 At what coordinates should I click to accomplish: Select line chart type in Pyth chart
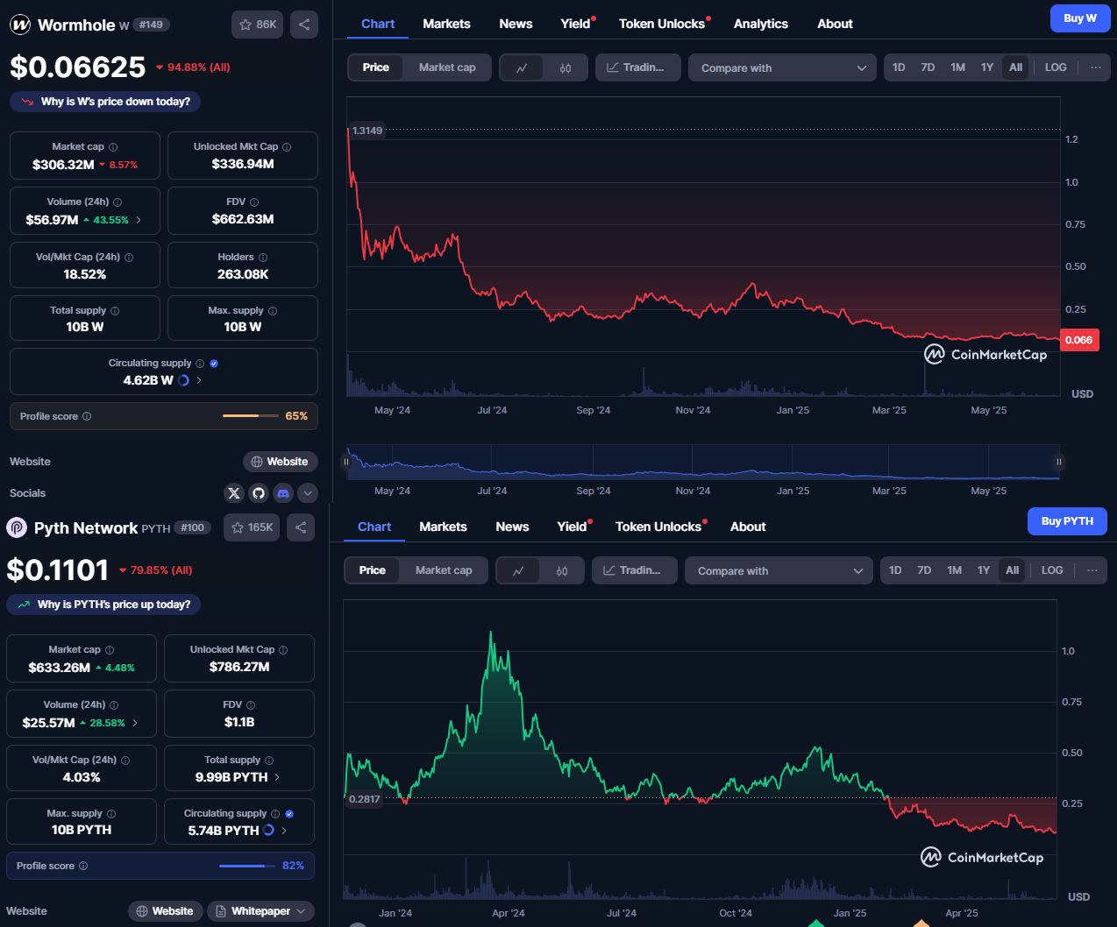(x=518, y=570)
